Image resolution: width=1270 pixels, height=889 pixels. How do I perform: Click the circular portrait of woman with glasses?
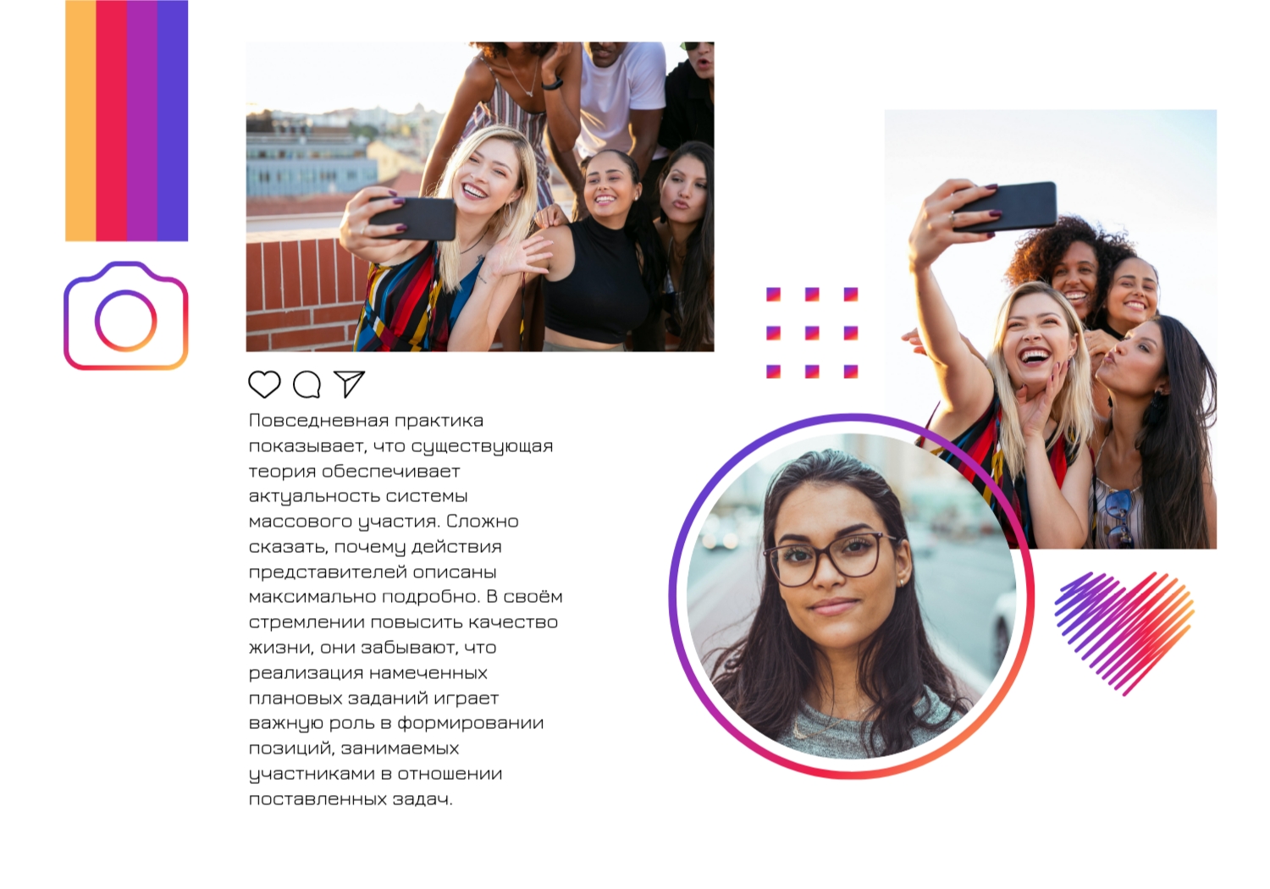point(851,596)
